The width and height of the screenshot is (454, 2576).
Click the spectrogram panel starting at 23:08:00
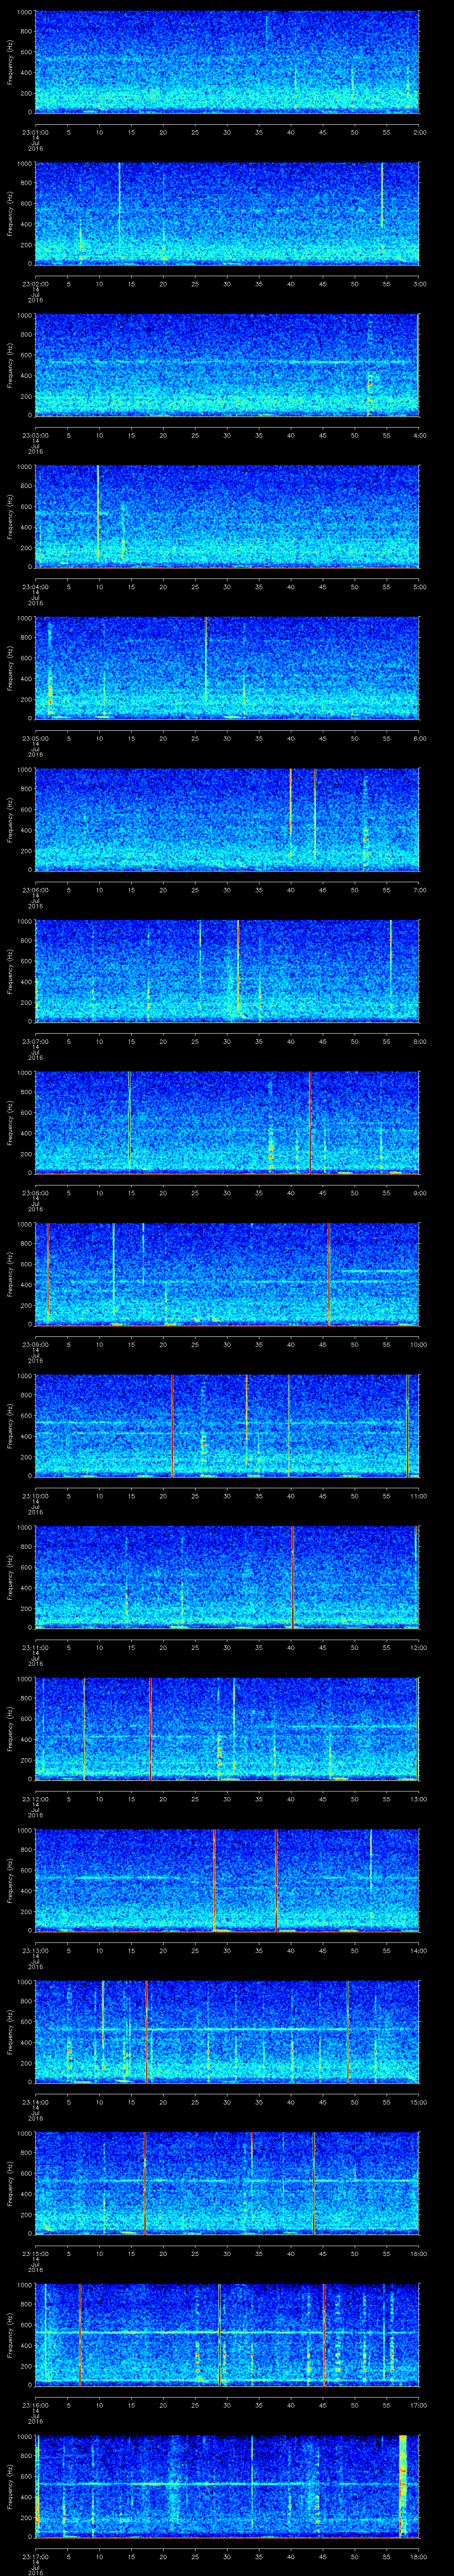(x=227, y=1122)
